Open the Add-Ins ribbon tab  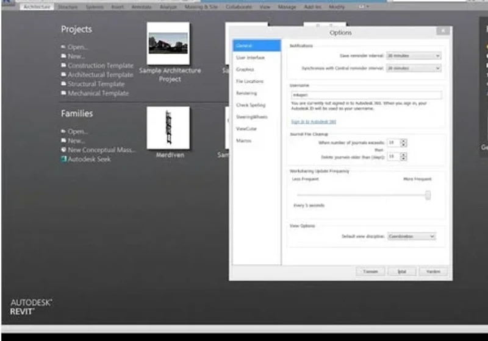pyautogui.click(x=312, y=7)
